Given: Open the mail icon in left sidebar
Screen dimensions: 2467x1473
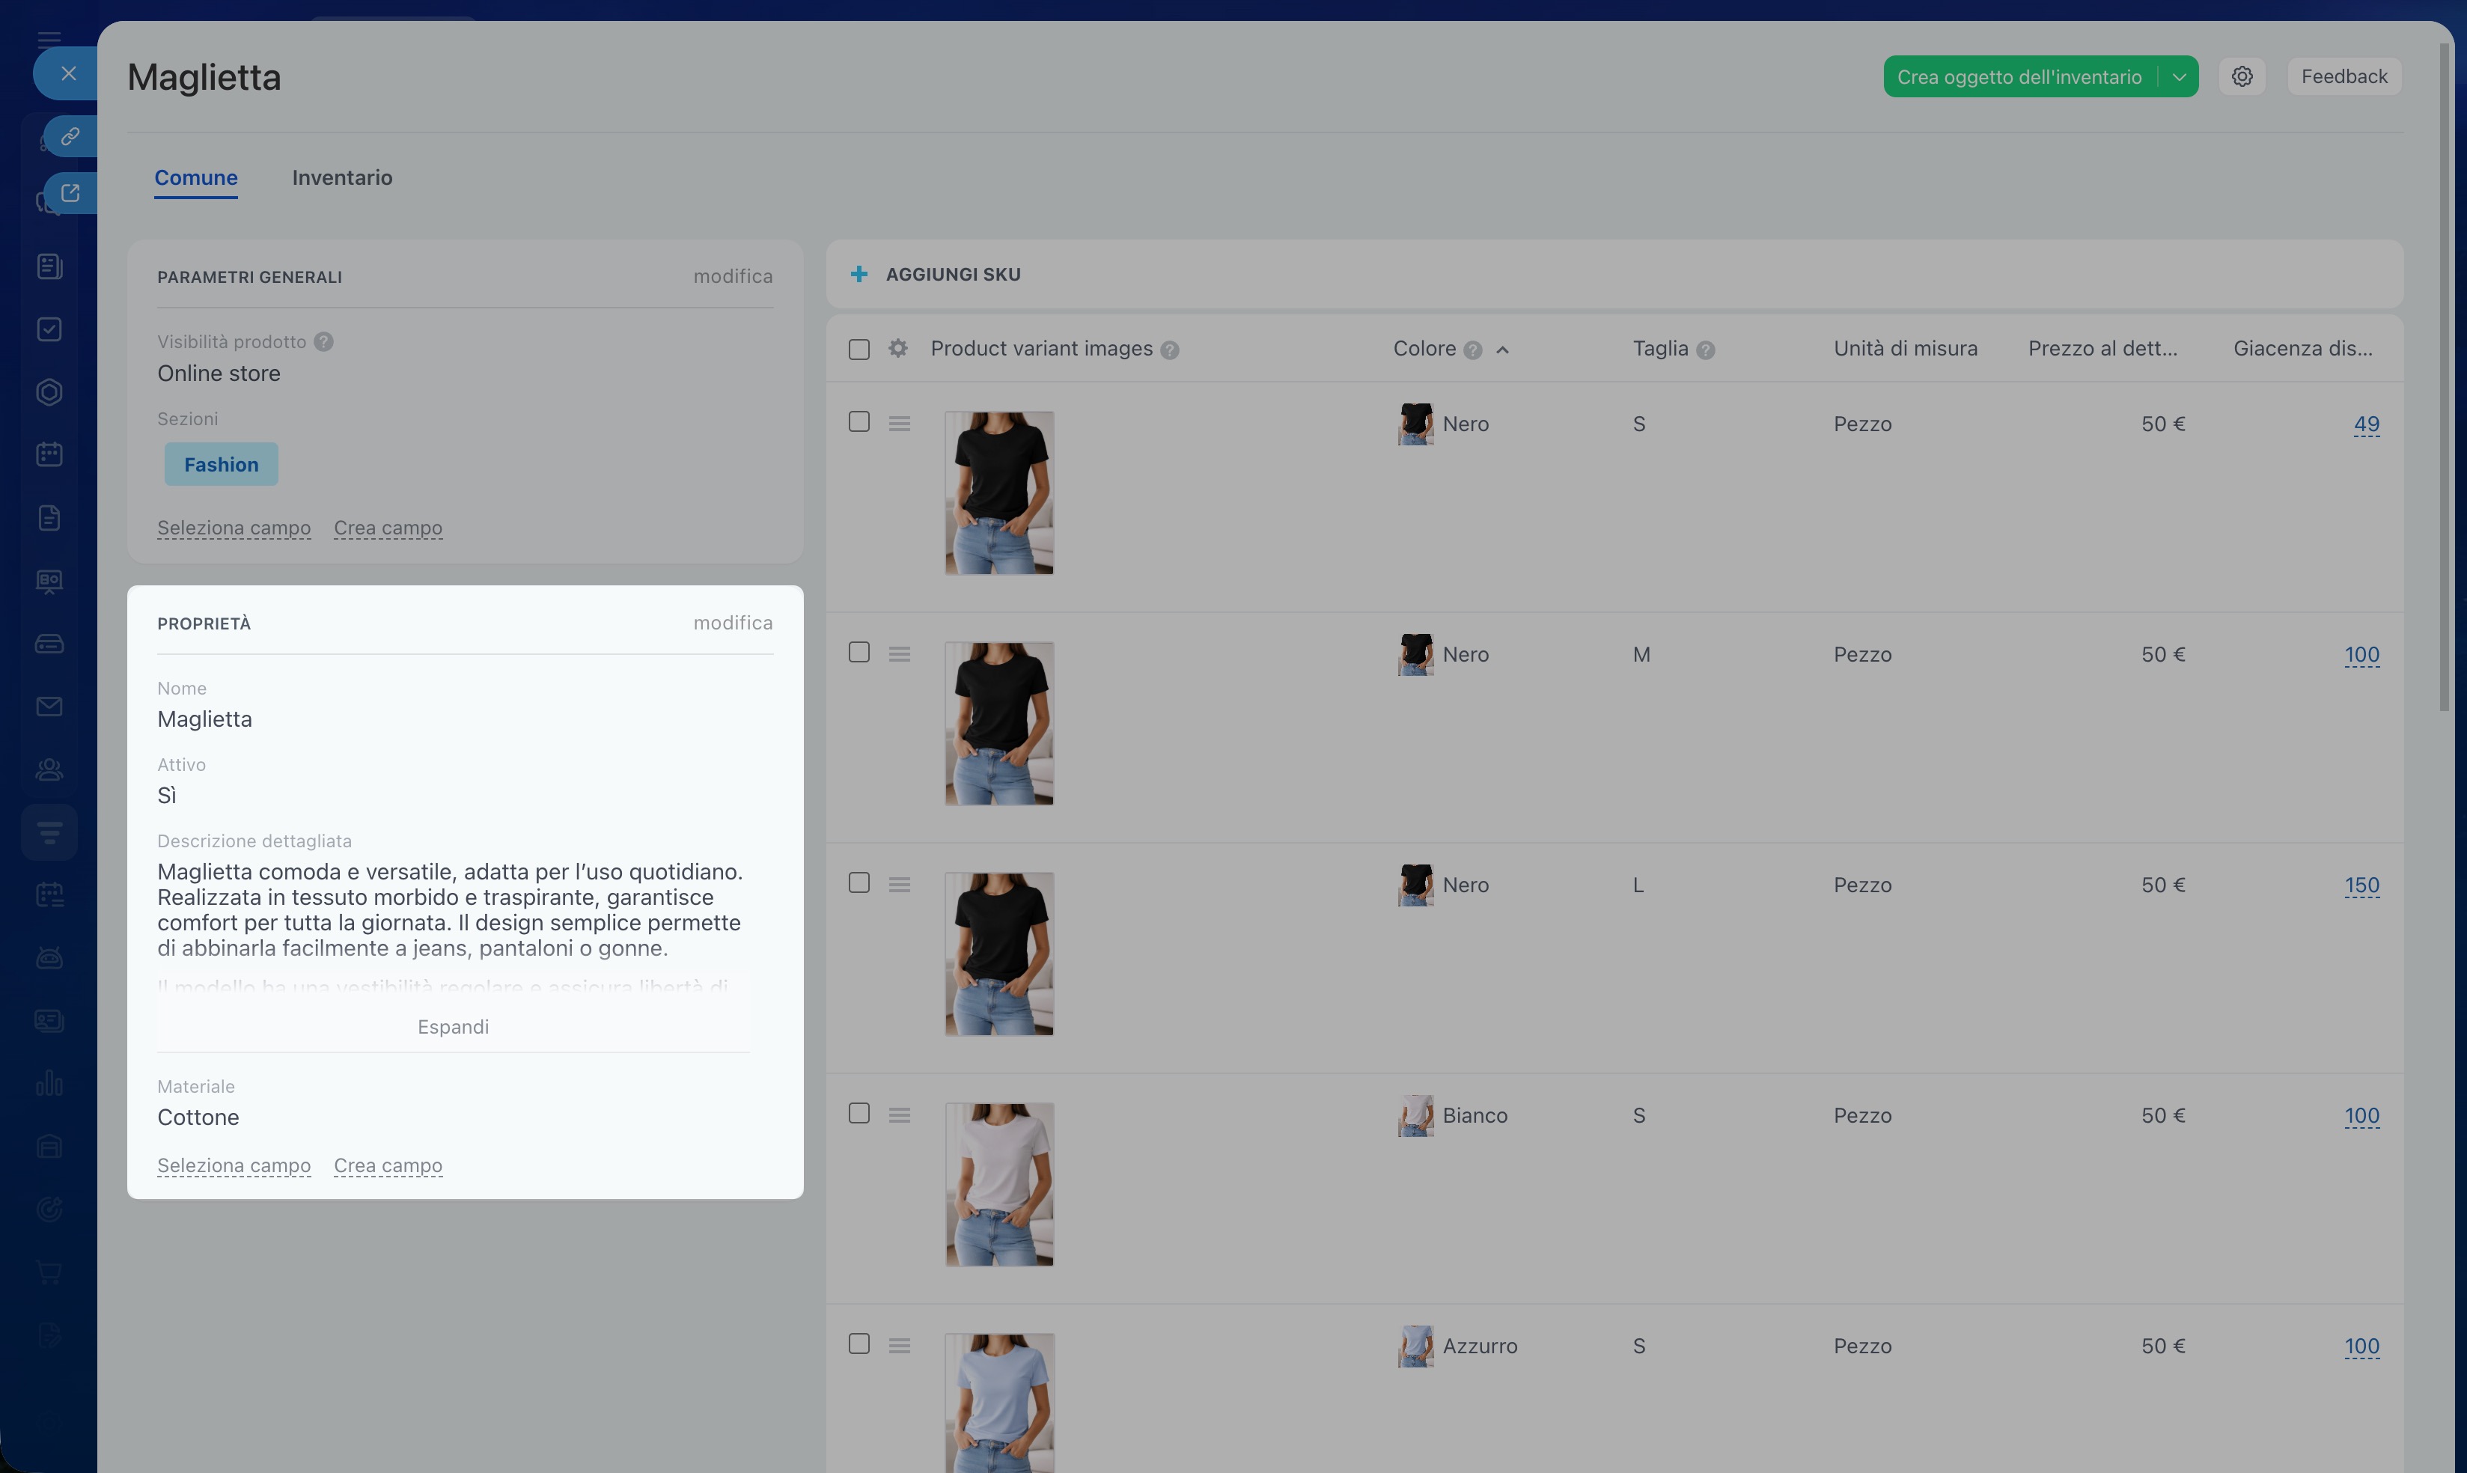Looking at the screenshot, I should tap(49, 707).
